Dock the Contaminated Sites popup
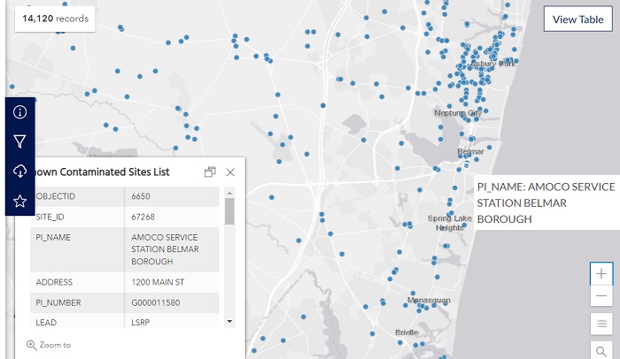The width and height of the screenshot is (620, 359). coord(210,172)
